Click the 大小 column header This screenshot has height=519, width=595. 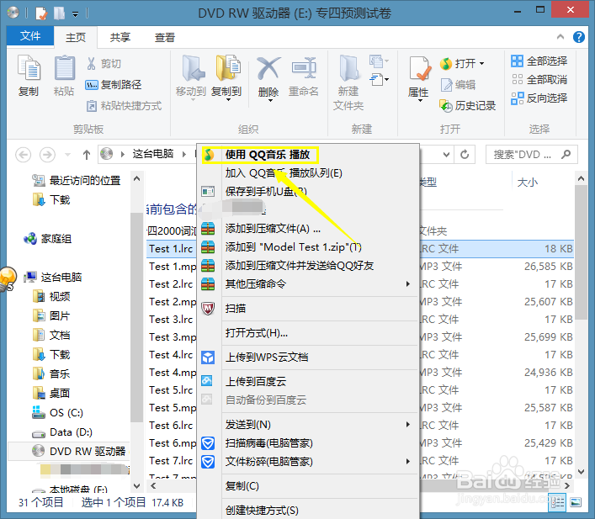click(x=528, y=183)
